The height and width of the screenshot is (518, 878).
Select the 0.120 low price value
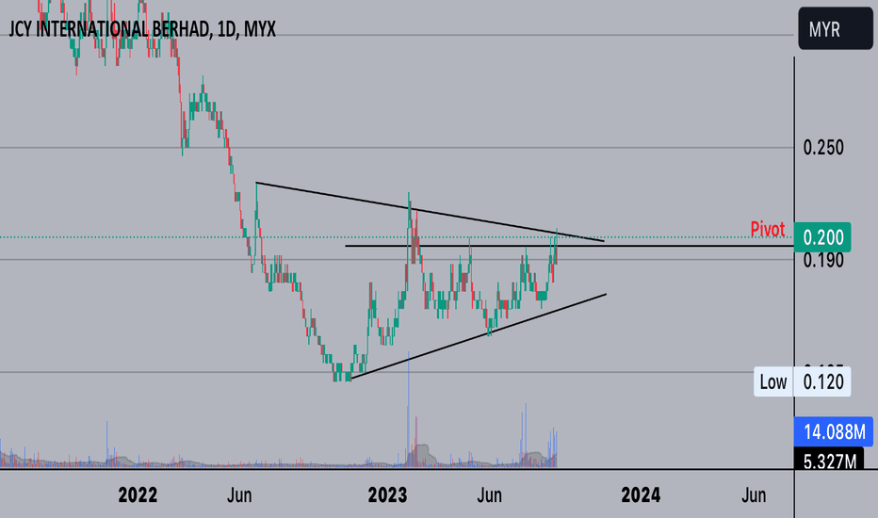822,382
